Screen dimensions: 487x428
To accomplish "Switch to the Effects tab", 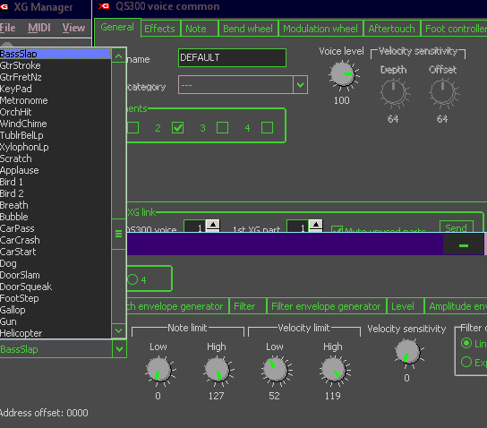I will (159, 29).
